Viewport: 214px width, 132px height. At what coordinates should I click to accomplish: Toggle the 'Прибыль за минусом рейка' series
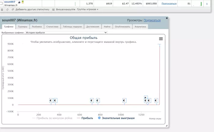[52, 118]
